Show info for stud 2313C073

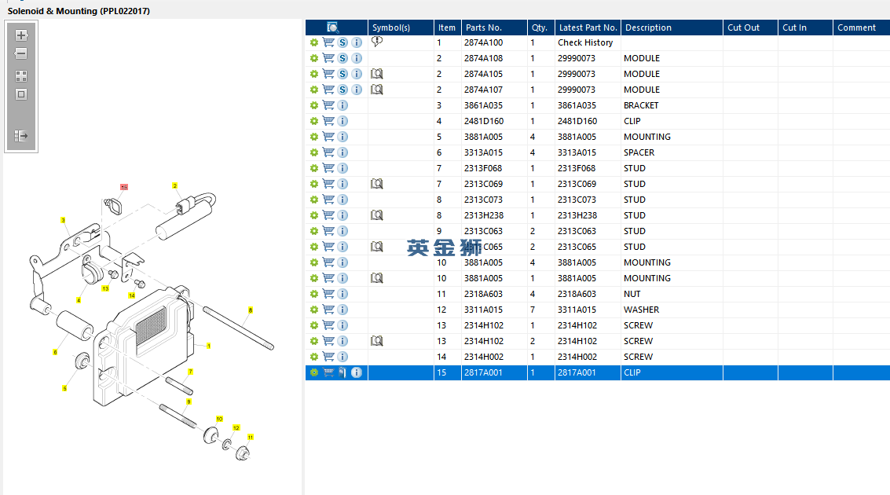[342, 200]
